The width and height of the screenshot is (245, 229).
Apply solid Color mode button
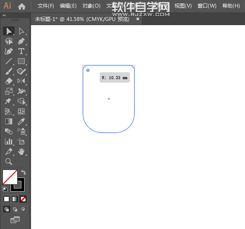(6, 199)
